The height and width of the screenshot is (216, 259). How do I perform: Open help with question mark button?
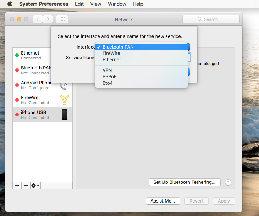click(x=228, y=182)
